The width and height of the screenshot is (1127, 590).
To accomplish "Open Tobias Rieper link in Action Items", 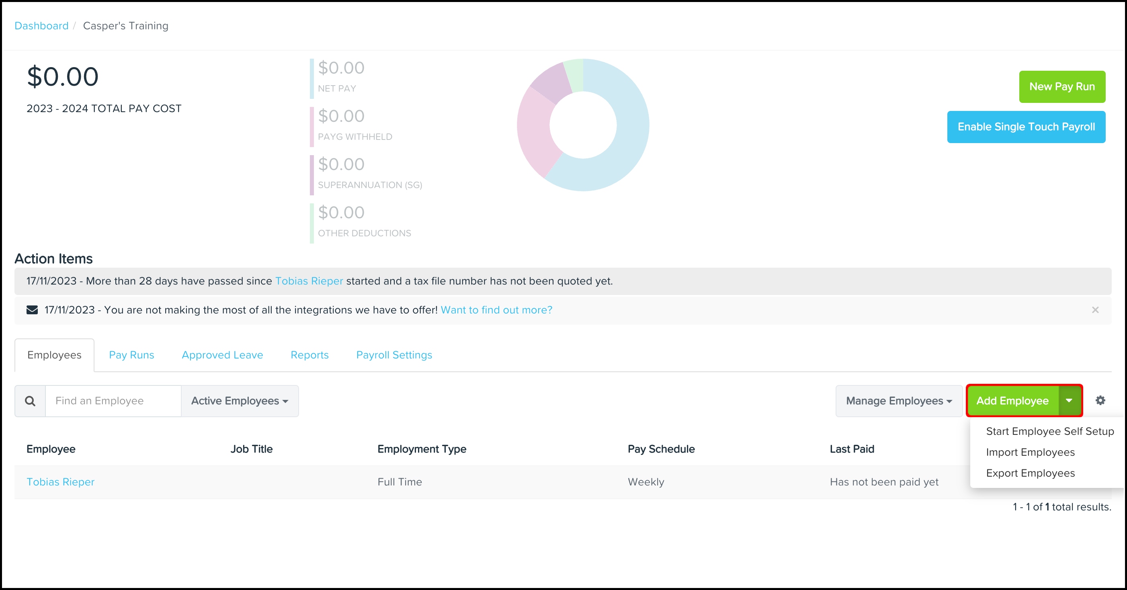I will coord(309,281).
